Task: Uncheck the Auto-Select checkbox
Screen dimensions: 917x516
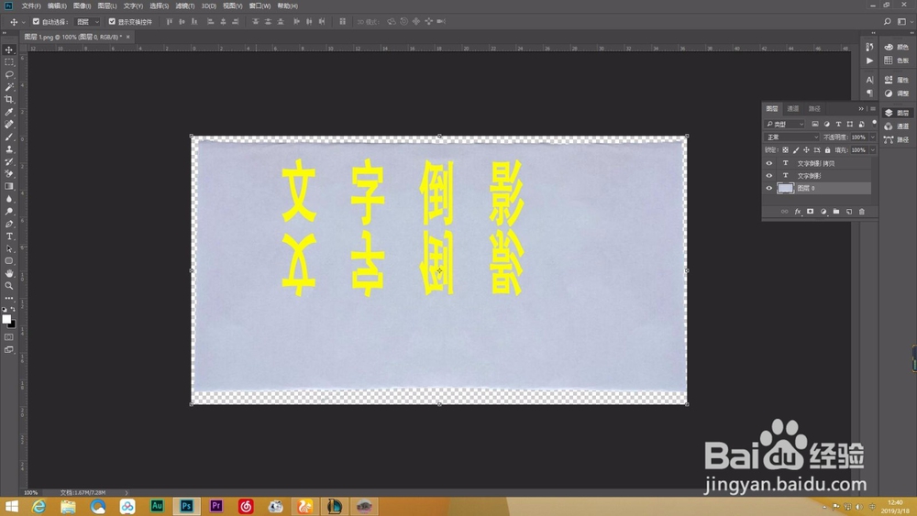Action: [x=36, y=22]
